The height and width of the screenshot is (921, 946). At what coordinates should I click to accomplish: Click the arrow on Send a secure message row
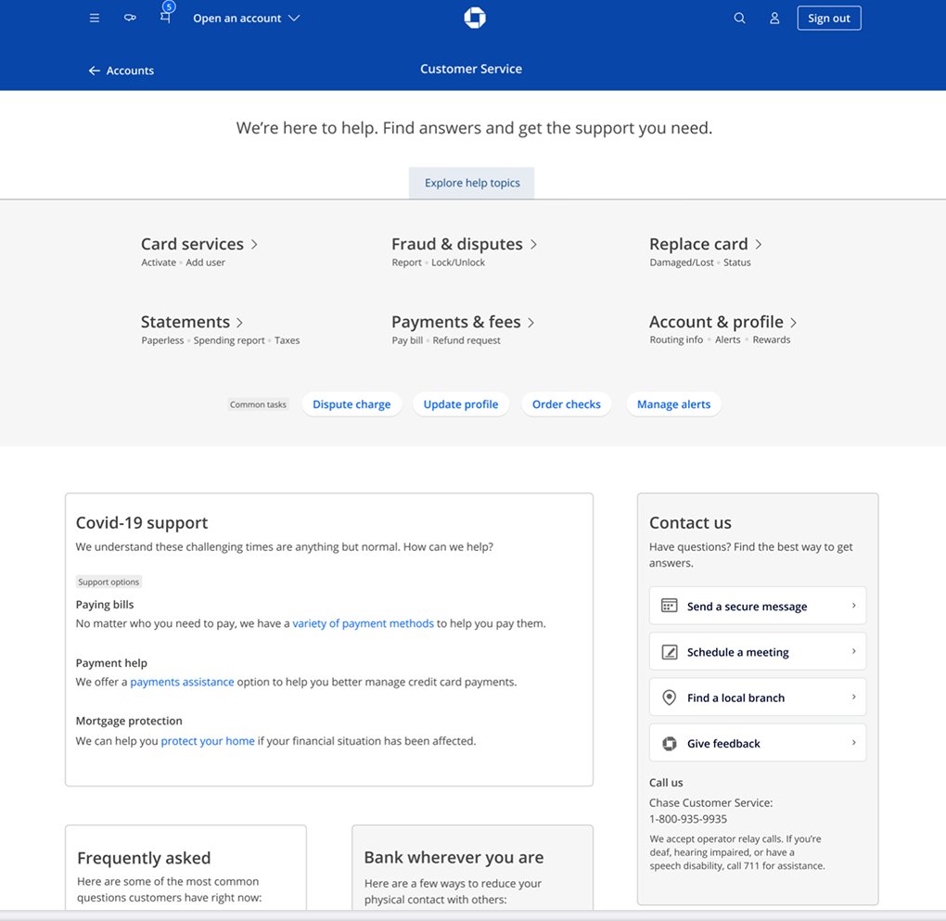tap(853, 606)
